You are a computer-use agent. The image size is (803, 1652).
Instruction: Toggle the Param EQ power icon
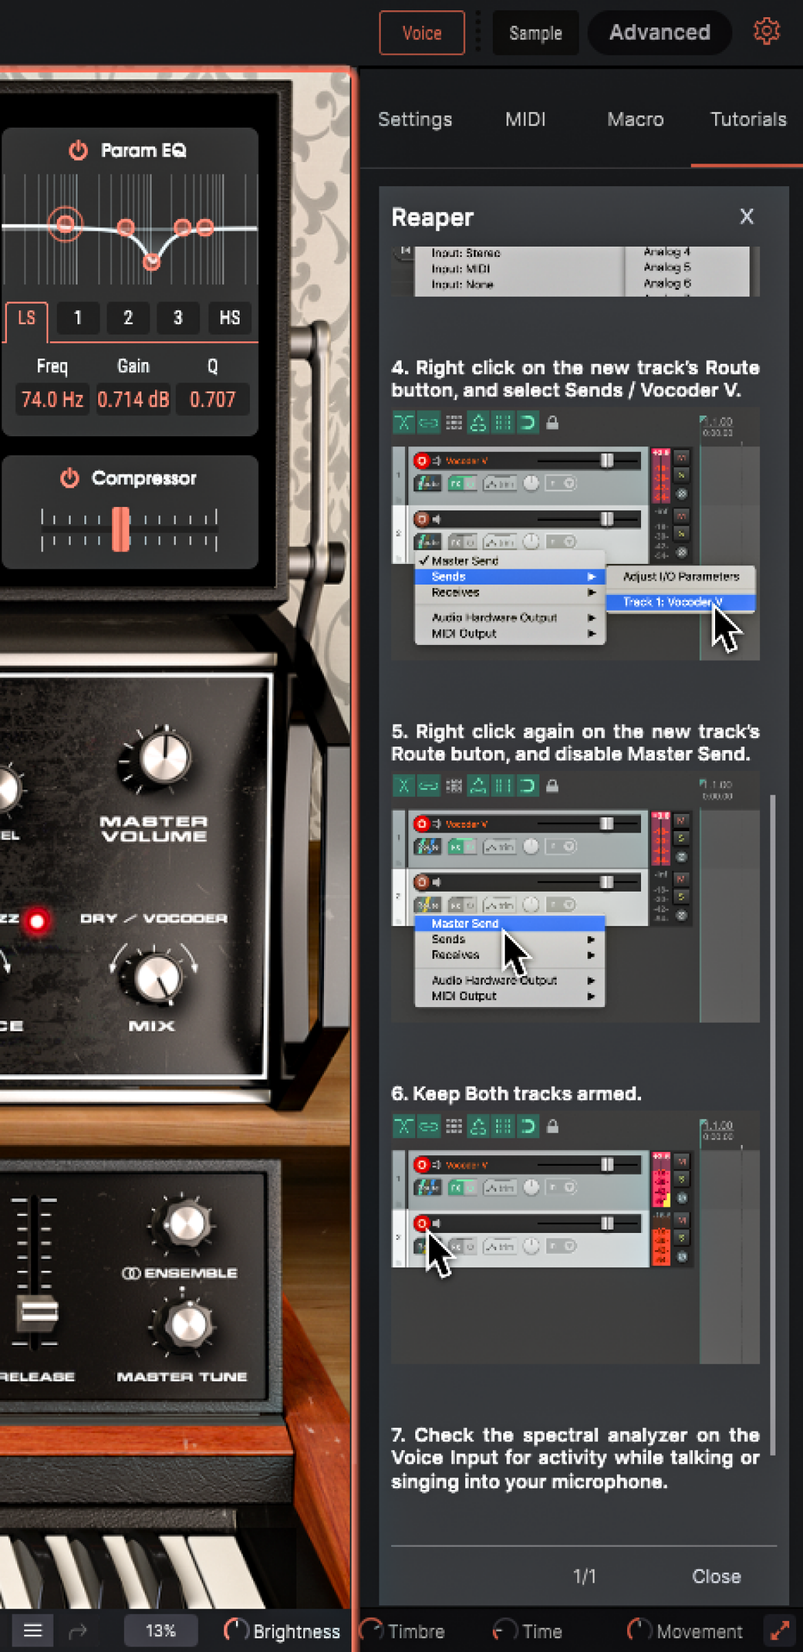tap(78, 150)
